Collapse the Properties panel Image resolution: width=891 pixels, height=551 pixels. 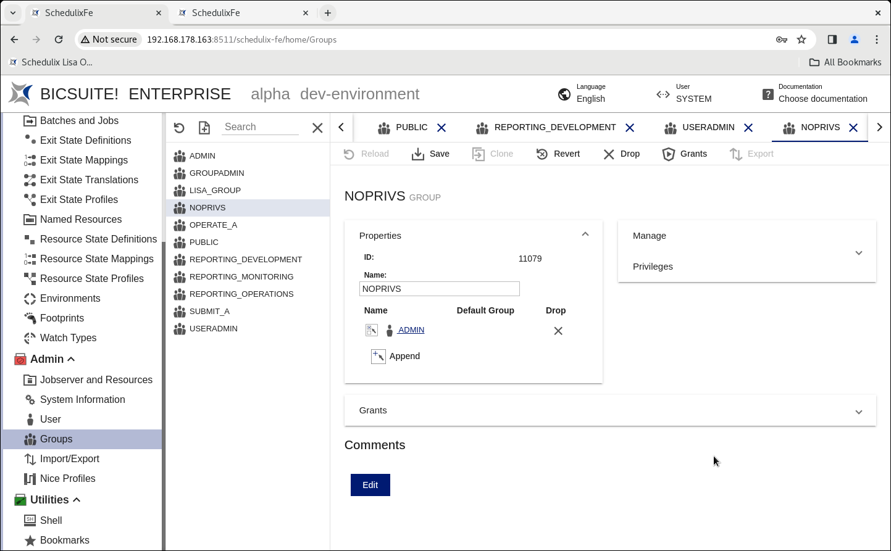point(585,234)
